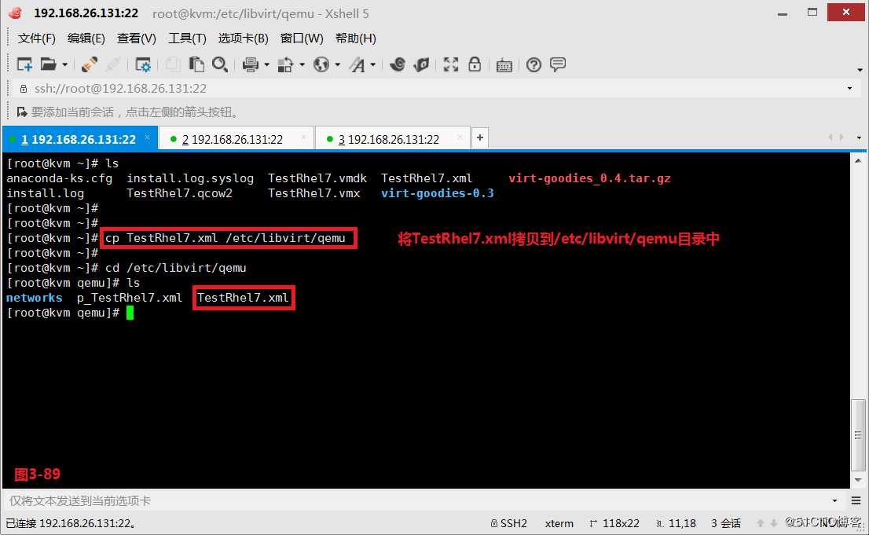Image resolution: width=869 pixels, height=535 pixels.
Task: Expand the globe encoding dropdown arrow
Action: (338, 65)
